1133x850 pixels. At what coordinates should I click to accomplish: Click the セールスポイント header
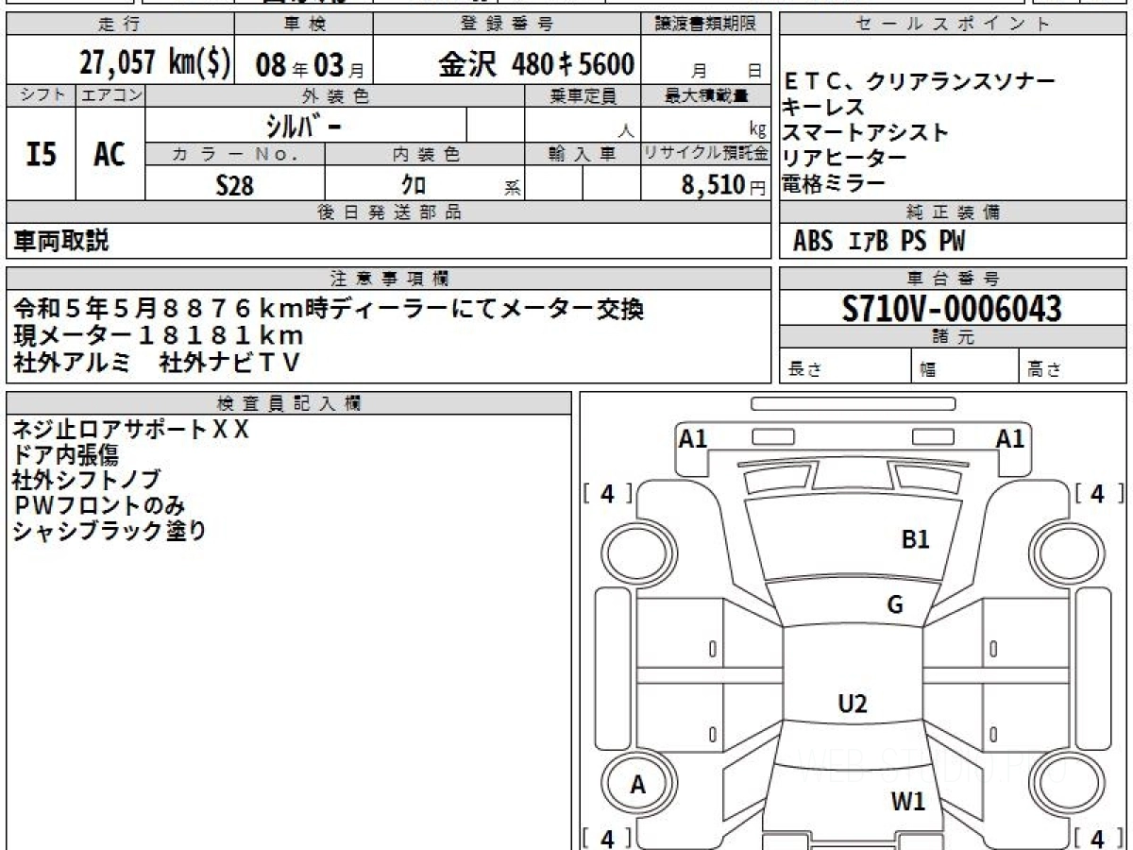point(954,25)
